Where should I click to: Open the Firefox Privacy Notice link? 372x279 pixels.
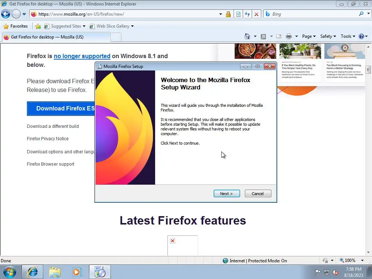48,139
